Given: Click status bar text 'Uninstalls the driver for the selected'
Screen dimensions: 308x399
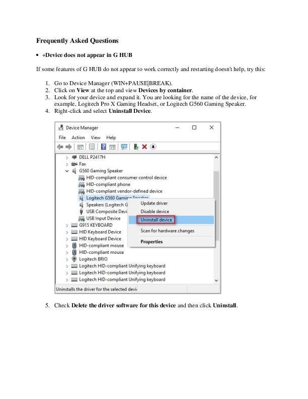Looking at the screenshot, I should 96,289.
